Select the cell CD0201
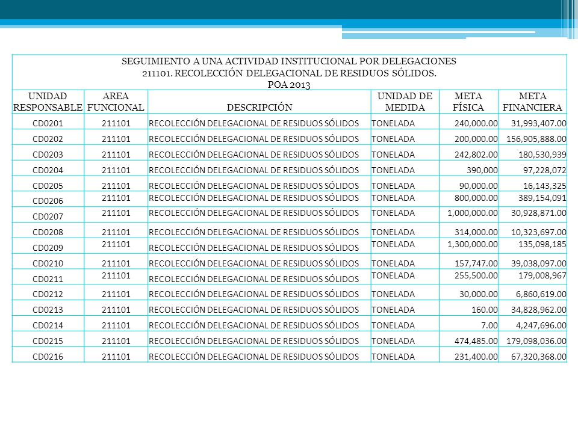 pyautogui.click(x=48, y=123)
